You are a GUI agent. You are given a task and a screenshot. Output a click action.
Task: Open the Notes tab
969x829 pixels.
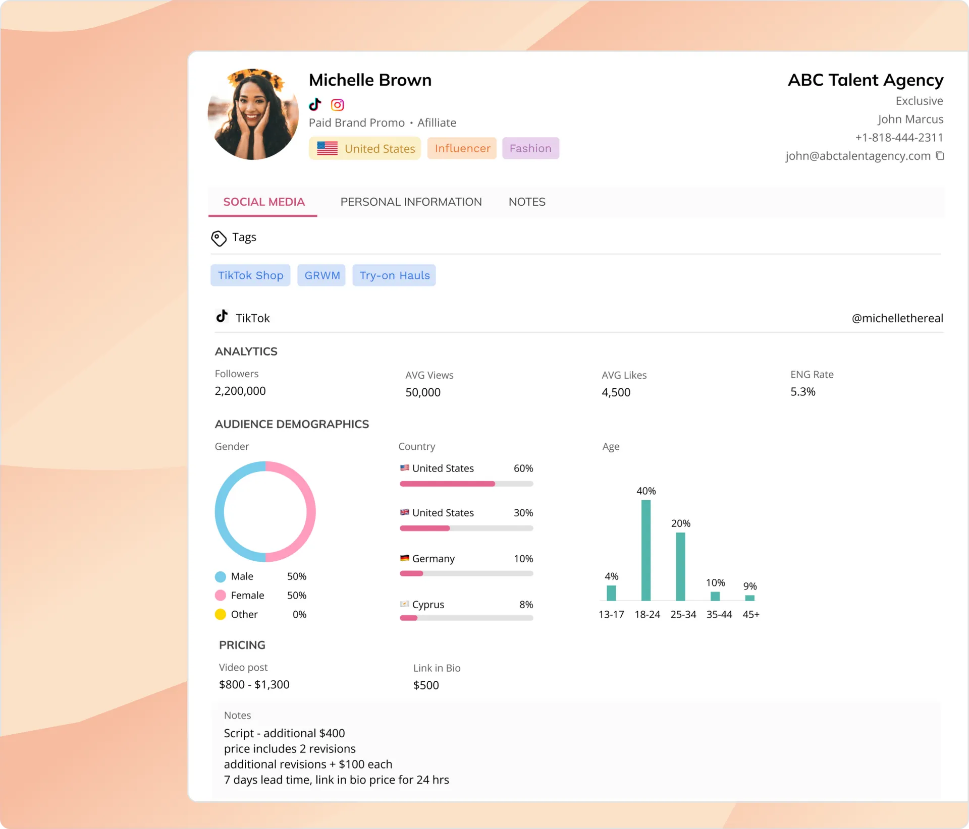526,202
